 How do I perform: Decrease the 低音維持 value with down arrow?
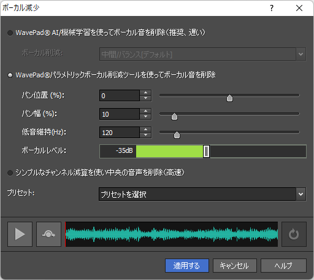click(x=145, y=135)
